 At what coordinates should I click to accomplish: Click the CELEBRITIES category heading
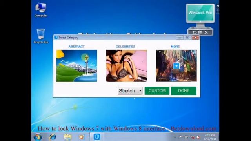click(125, 47)
